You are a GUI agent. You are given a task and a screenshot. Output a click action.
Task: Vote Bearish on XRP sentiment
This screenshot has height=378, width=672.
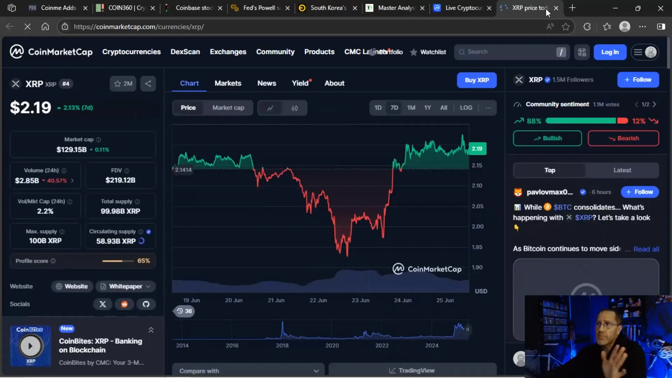(623, 138)
